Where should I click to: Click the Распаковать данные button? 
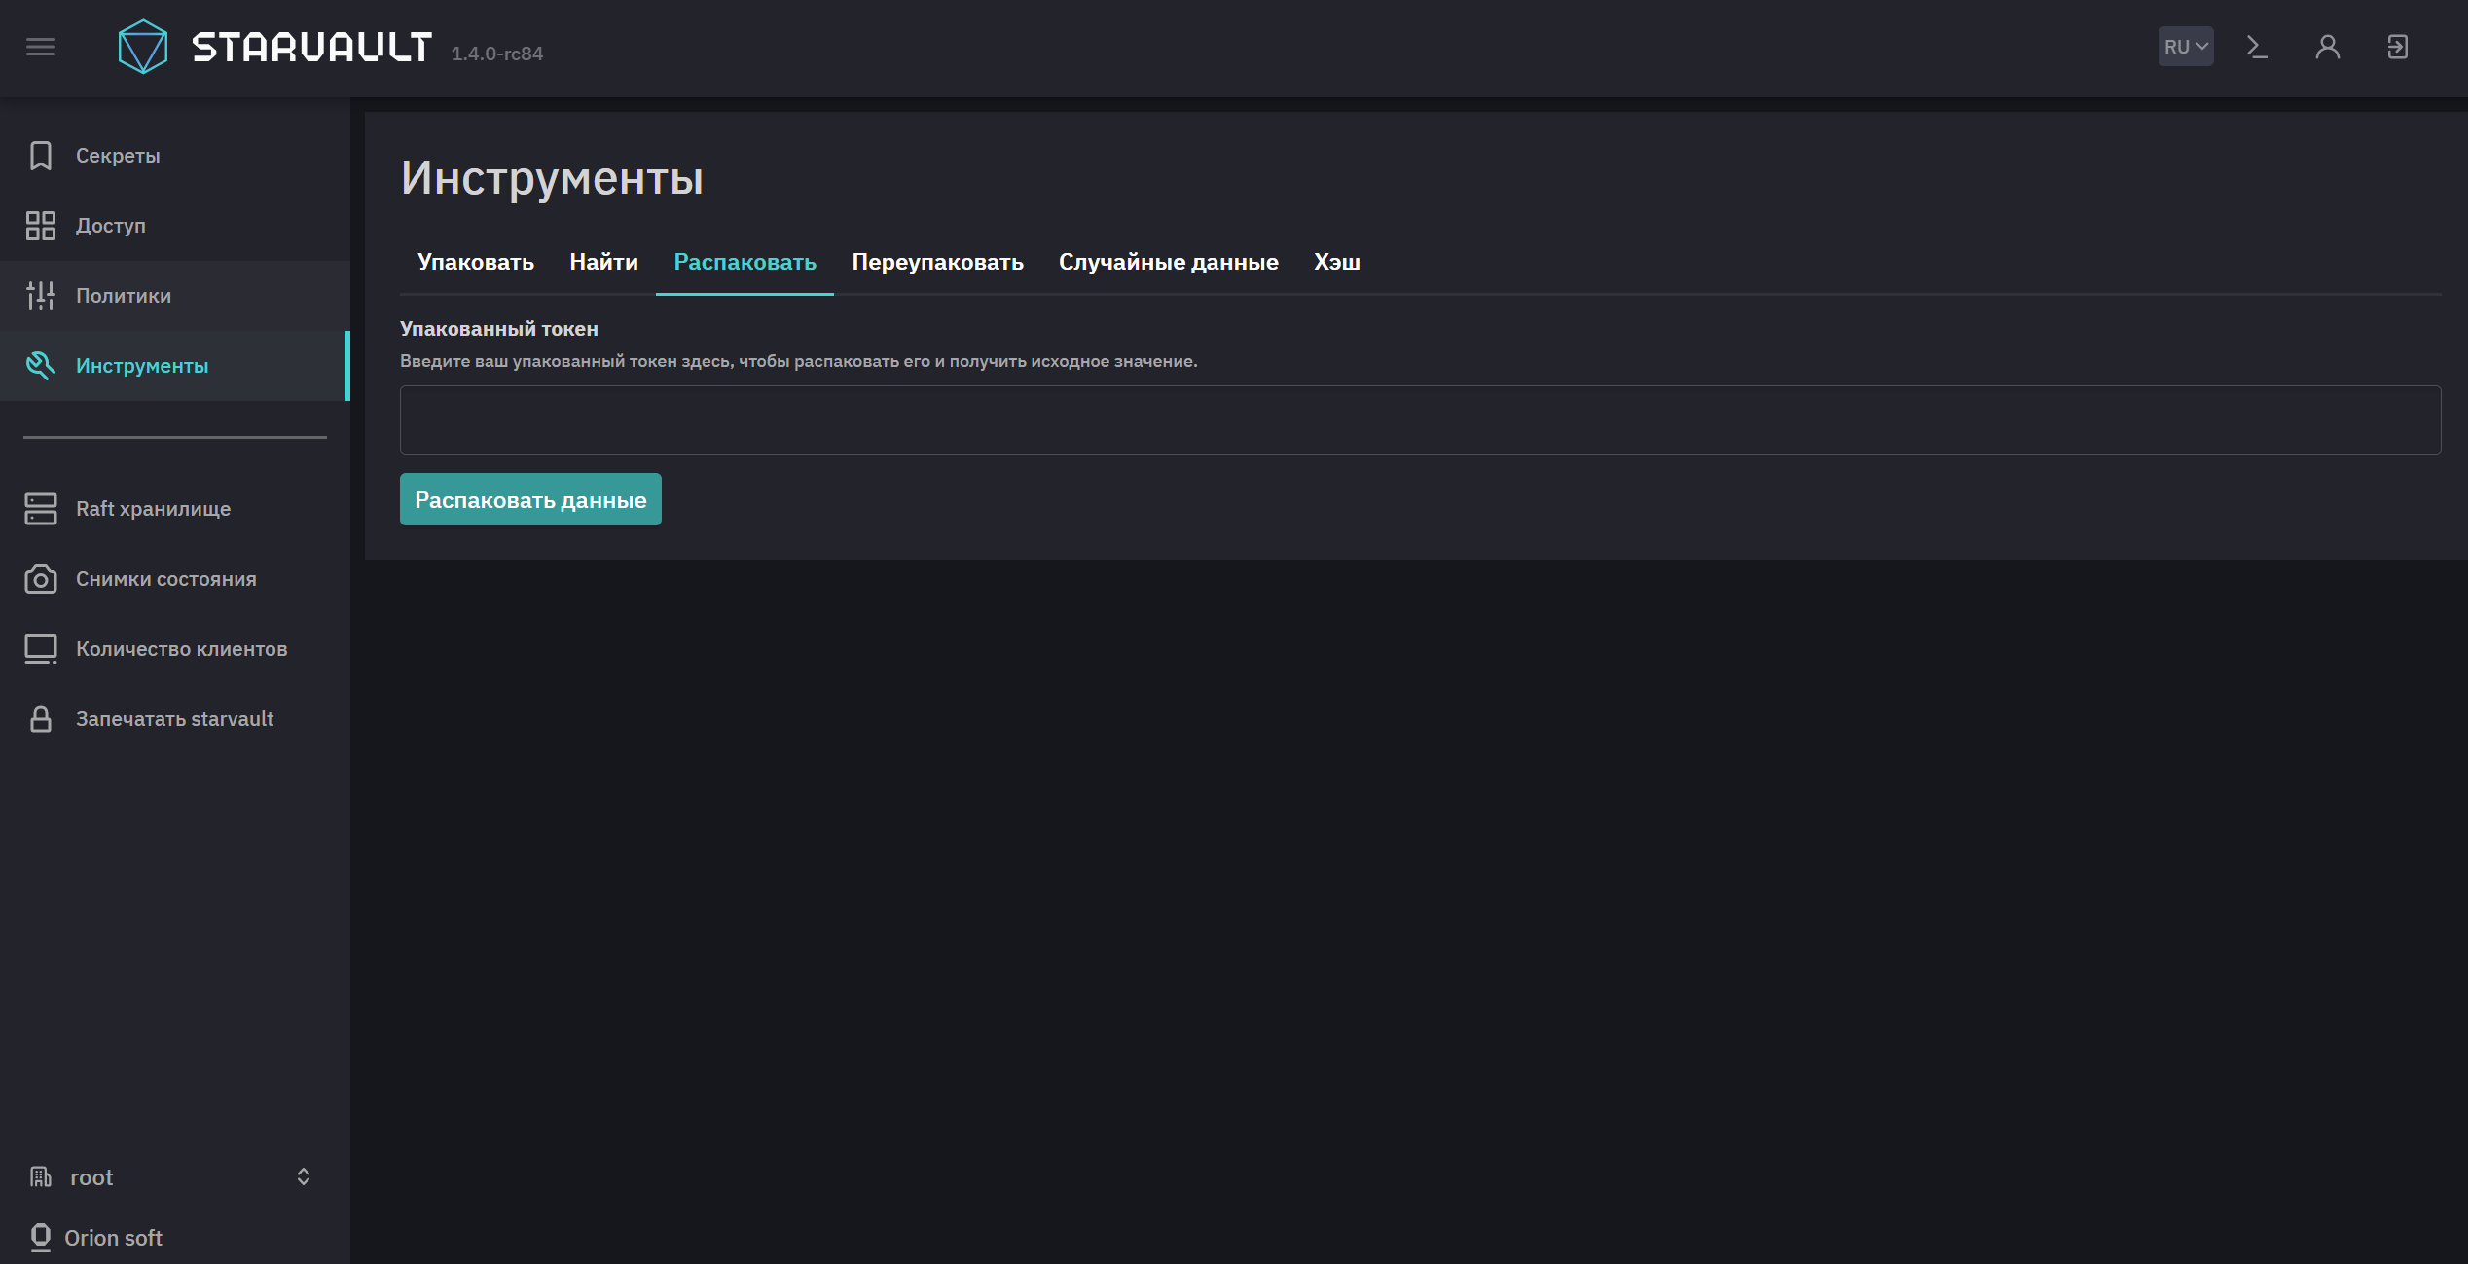coord(530,499)
